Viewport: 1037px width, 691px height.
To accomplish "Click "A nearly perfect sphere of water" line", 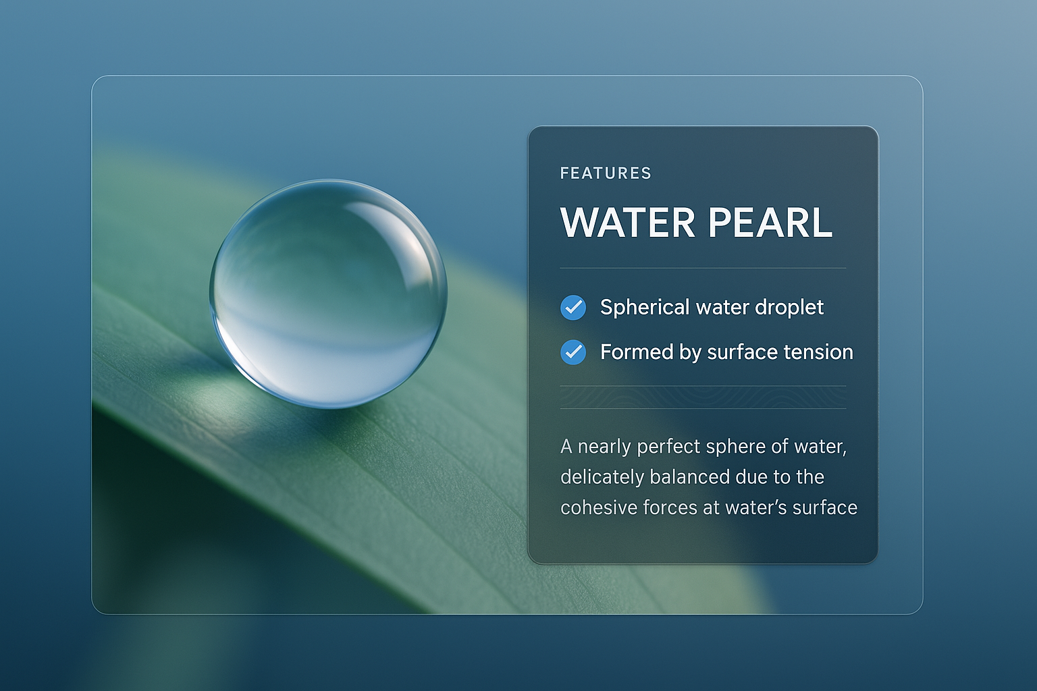I will pyautogui.click(x=703, y=447).
